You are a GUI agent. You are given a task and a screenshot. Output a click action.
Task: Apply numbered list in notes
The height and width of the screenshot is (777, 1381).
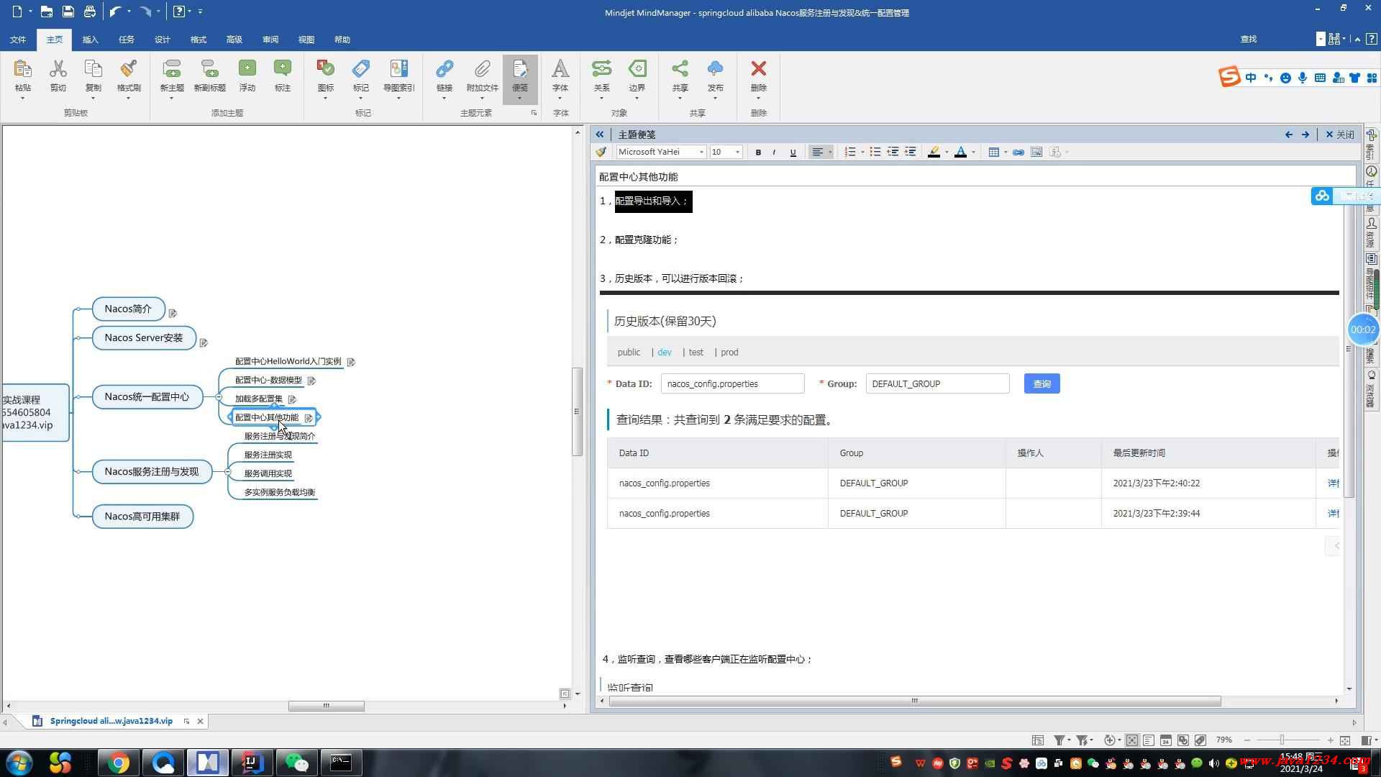point(850,152)
